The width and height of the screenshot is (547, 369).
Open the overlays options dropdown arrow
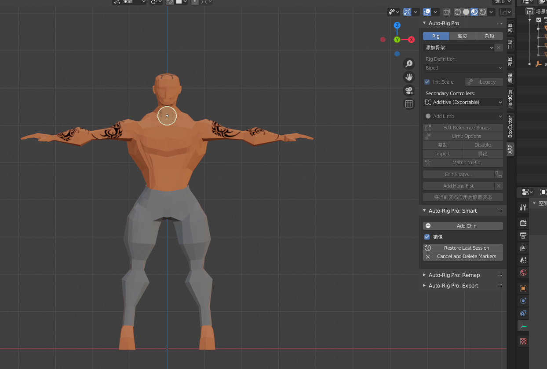point(435,12)
